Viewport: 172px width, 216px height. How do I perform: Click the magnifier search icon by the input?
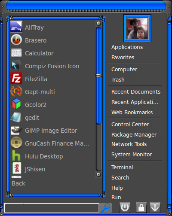pos(106,208)
